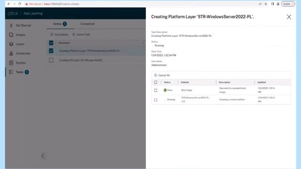The image size is (301, 169).
Task: Open System in the sidebar
Action: point(21,63)
